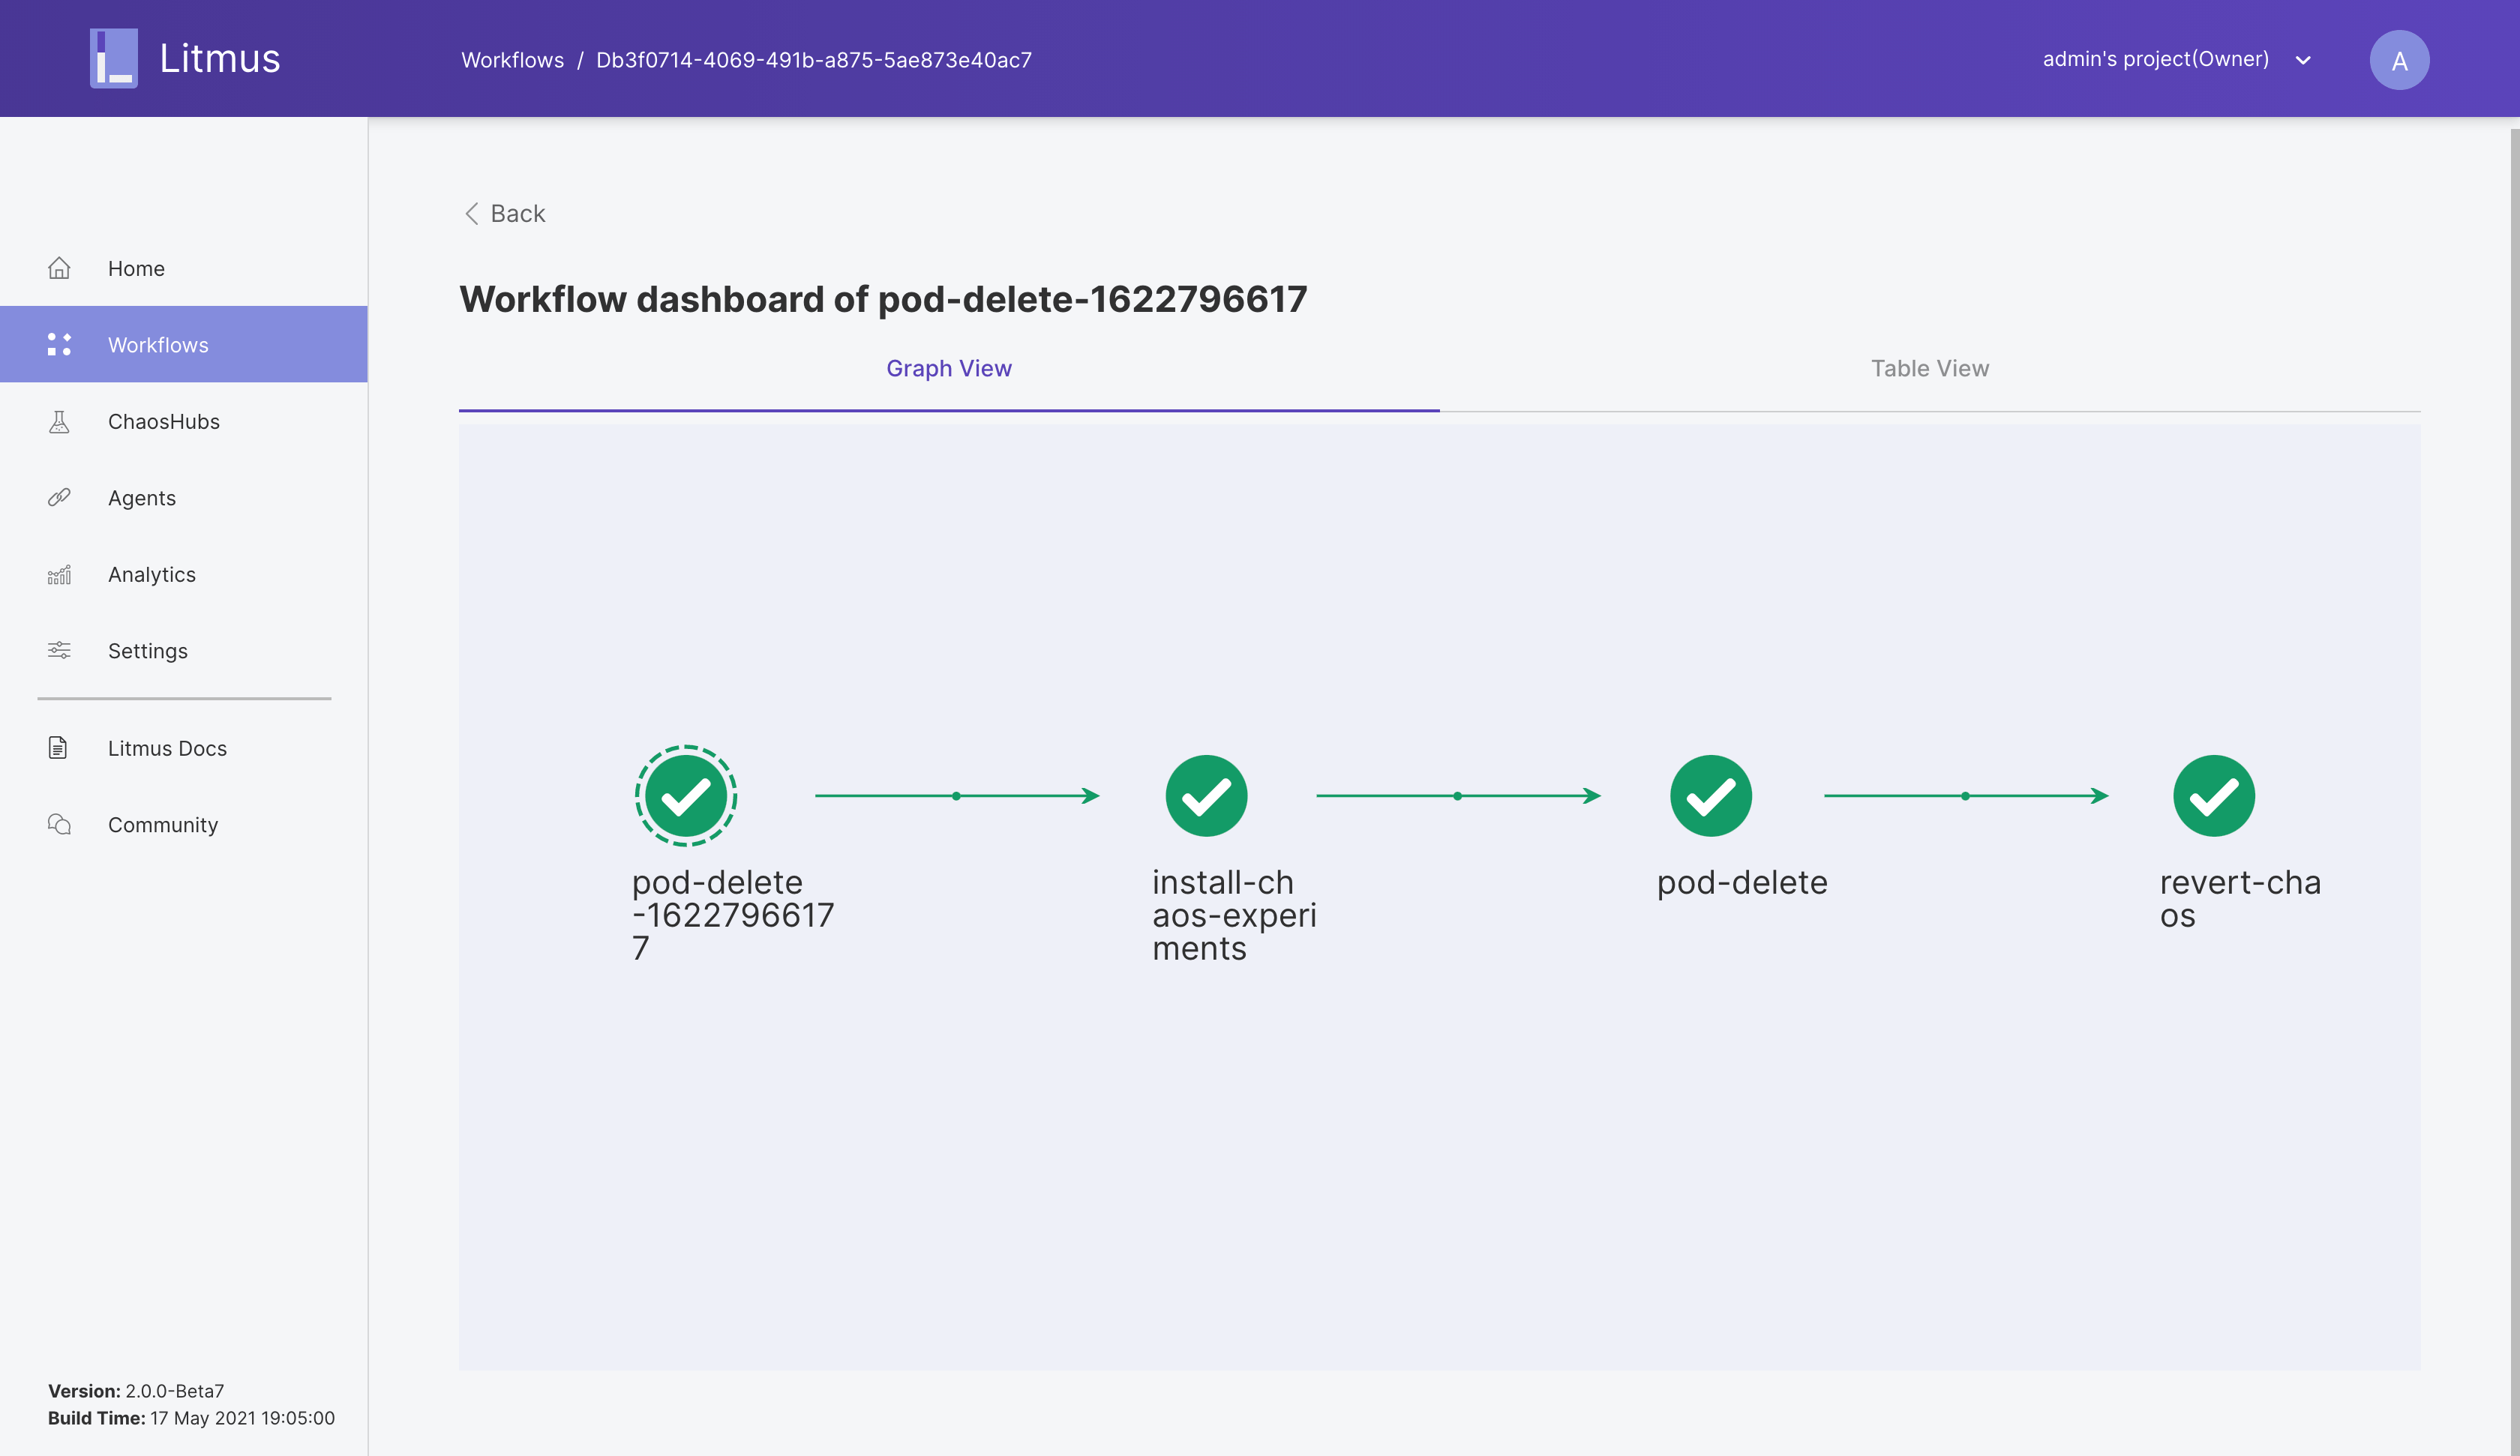Expand admin's project dropdown chevron

tap(2303, 60)
